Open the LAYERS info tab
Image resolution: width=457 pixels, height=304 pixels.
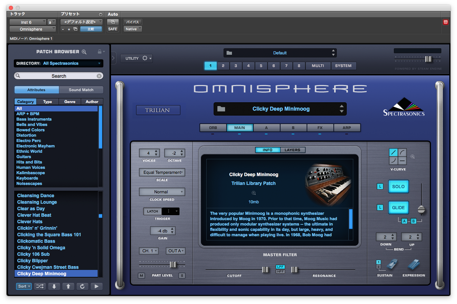point(292,150)
